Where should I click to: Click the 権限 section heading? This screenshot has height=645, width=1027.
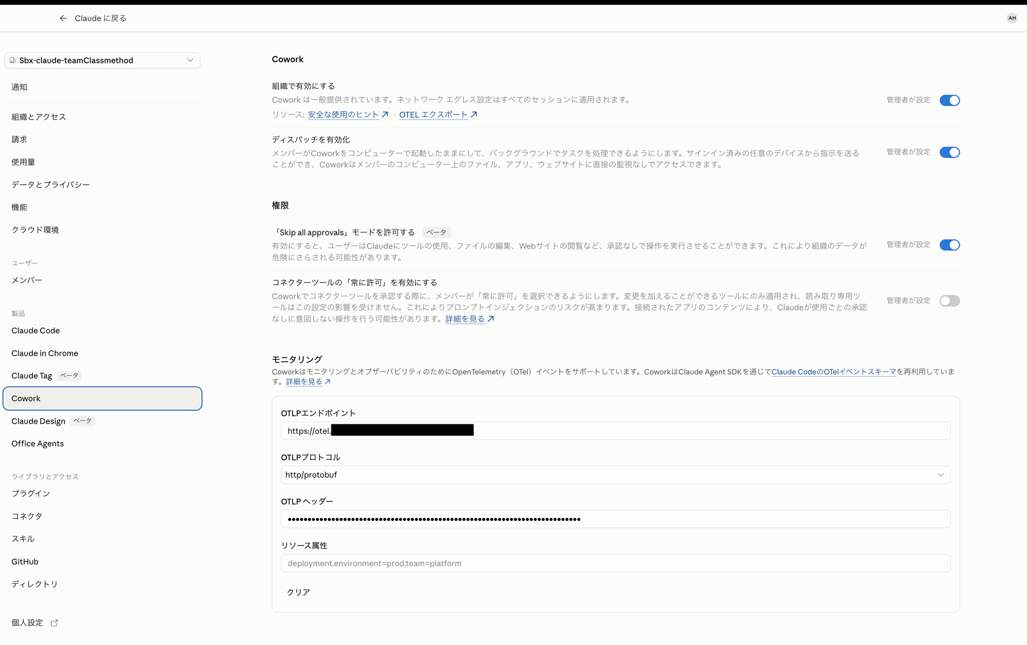pos(280,206)
